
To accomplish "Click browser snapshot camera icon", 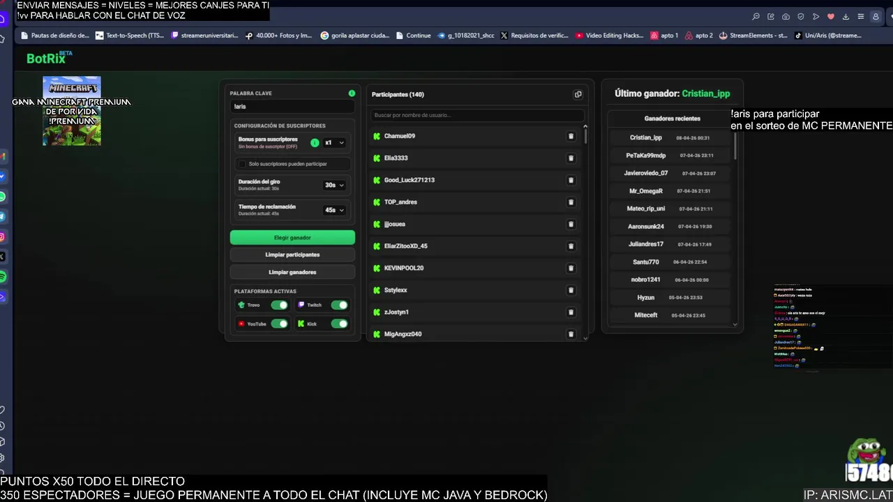I will pos(786,17).
